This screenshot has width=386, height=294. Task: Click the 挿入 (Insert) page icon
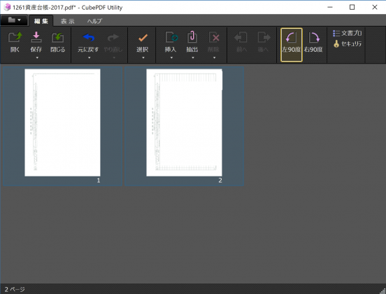(171, 38)
